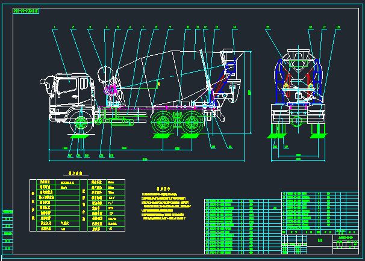
Task: Click the magenta gearbox at the drum front
Action: point(111,90)
